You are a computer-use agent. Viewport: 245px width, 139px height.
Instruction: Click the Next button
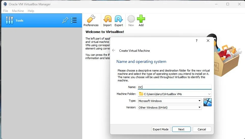point(181,129)
